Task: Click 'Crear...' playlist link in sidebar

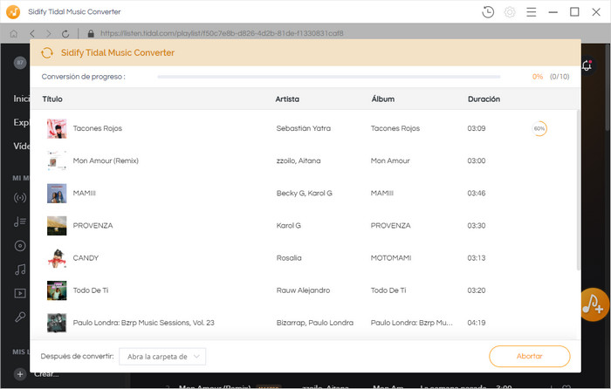Action: pos(46,374)
